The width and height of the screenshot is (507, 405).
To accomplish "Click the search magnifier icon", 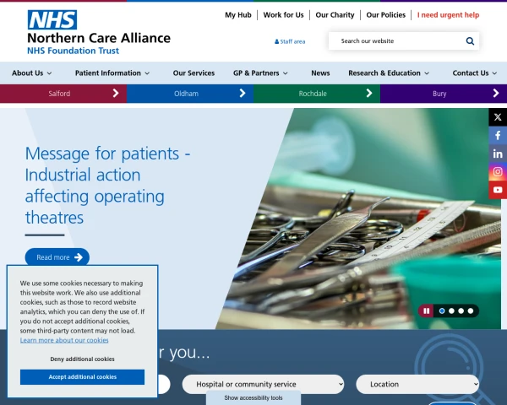I will pyautogui.click(x=470, y=41).
